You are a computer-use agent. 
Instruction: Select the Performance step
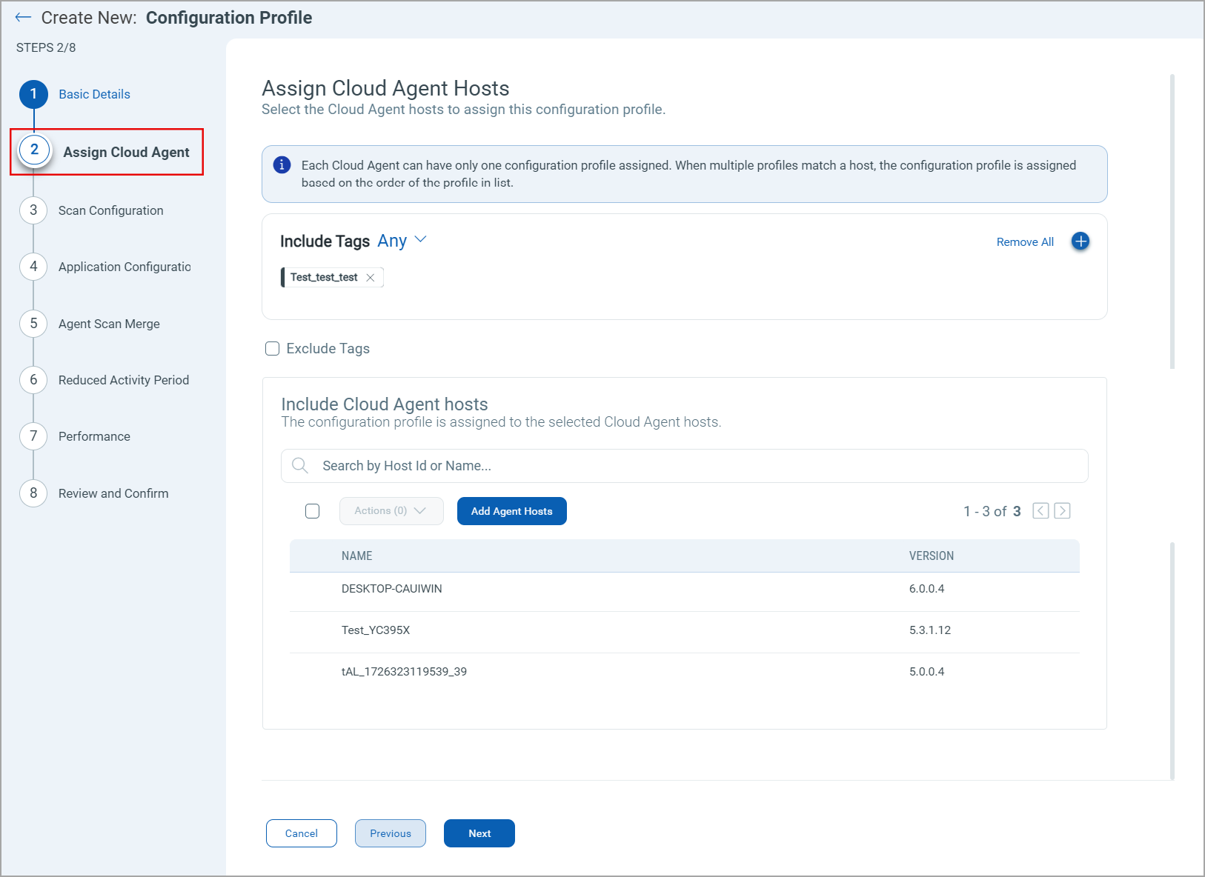point(94,436)
